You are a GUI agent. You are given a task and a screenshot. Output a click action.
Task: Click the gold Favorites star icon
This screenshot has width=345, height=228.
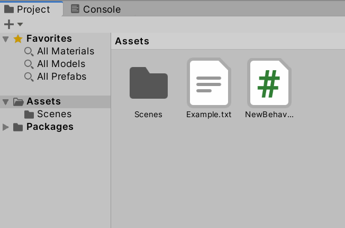[x=18, y=39]
